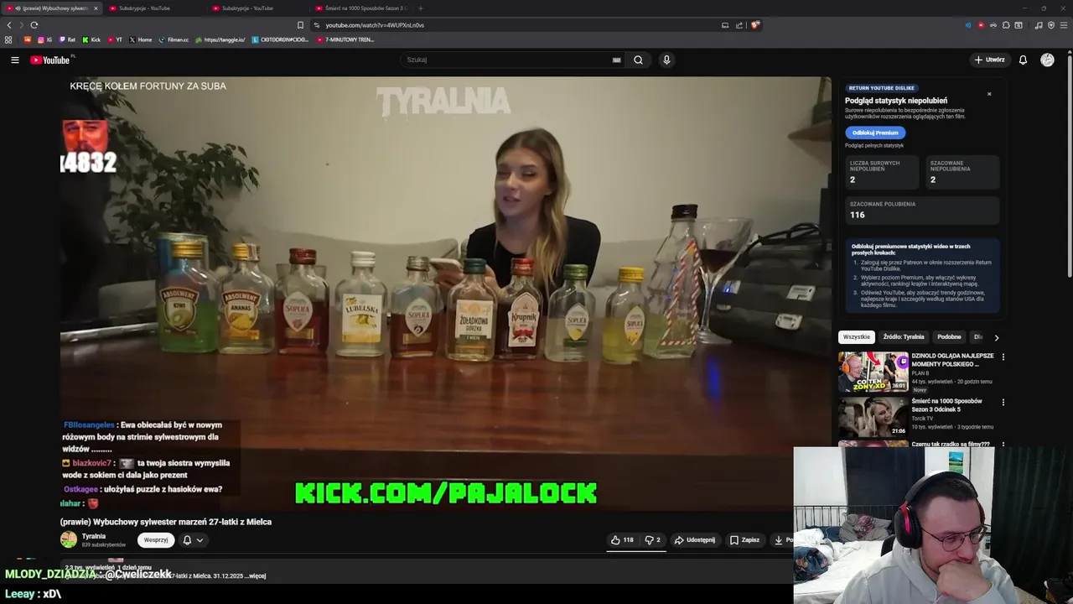Click the music note toolbar icon

tap(1039, 25)
